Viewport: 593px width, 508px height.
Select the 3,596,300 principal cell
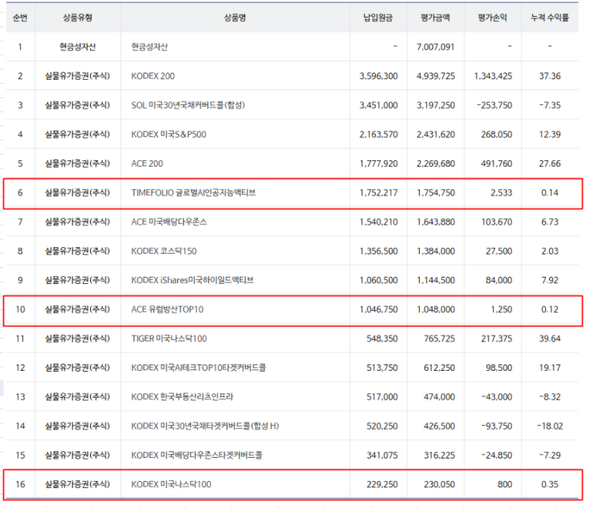[x=378, y=76]
